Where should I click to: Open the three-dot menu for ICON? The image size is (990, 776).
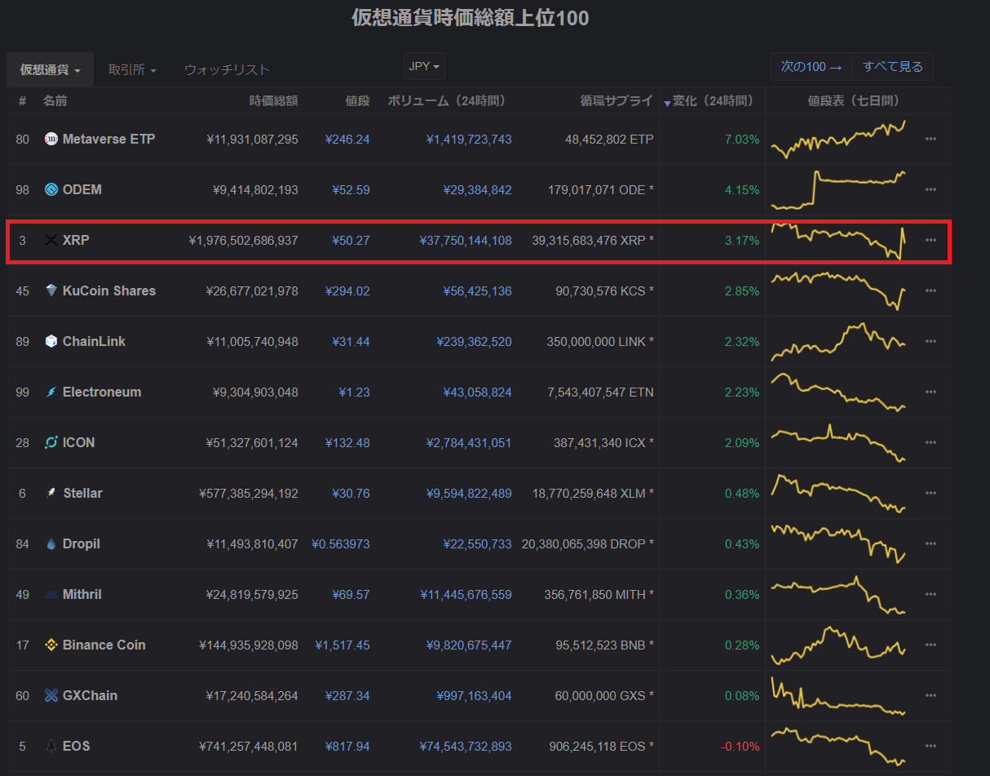point(930,443)
